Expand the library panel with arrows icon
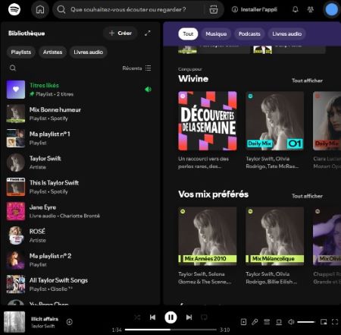This screenshot has width=341, height=335. coord(148,33)
